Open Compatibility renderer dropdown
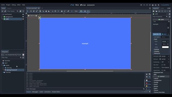Screen dimensions: 172x97 (166, 5)
